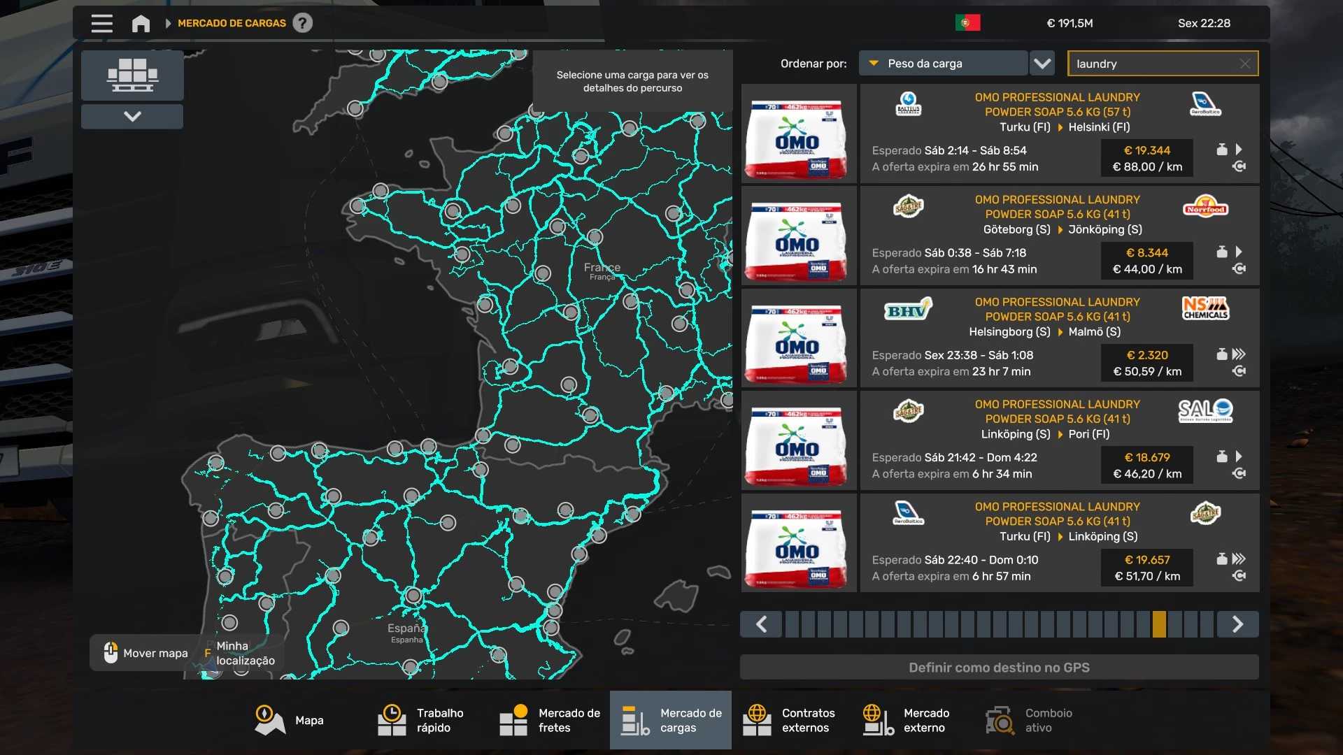
Task: Click the Contratos externos globe icon
Action: 757,720
